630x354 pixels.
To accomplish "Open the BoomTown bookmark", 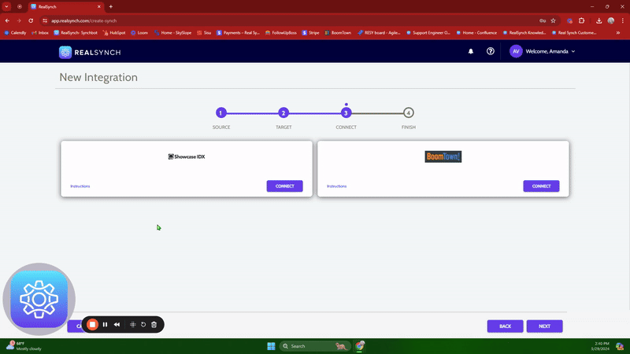I will (338, 33).
